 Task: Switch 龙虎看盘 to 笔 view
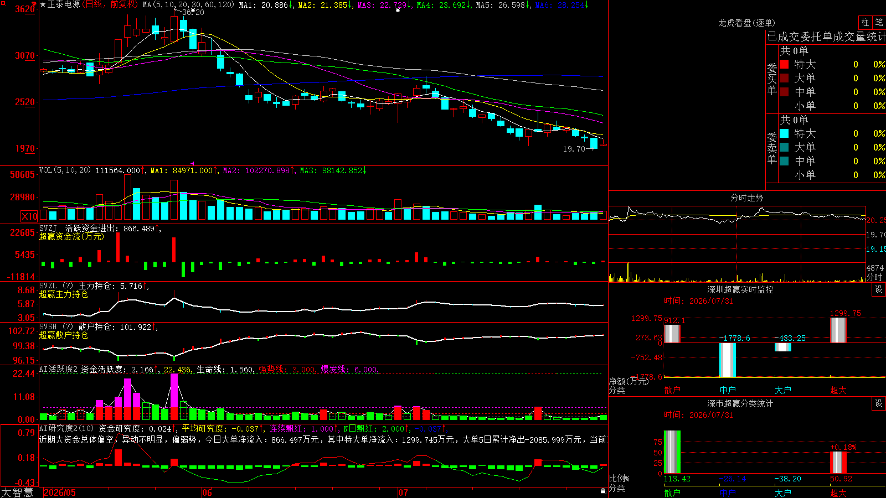tap(879, 22)
